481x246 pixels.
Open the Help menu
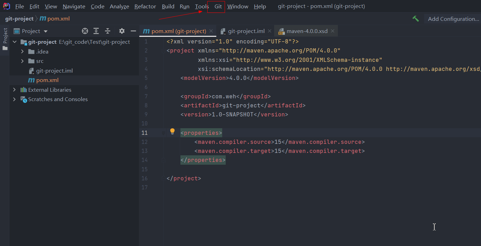pos(260,7)
